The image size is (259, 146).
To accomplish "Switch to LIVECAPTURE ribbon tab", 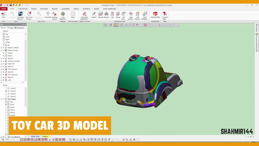I will coord(23,9).
